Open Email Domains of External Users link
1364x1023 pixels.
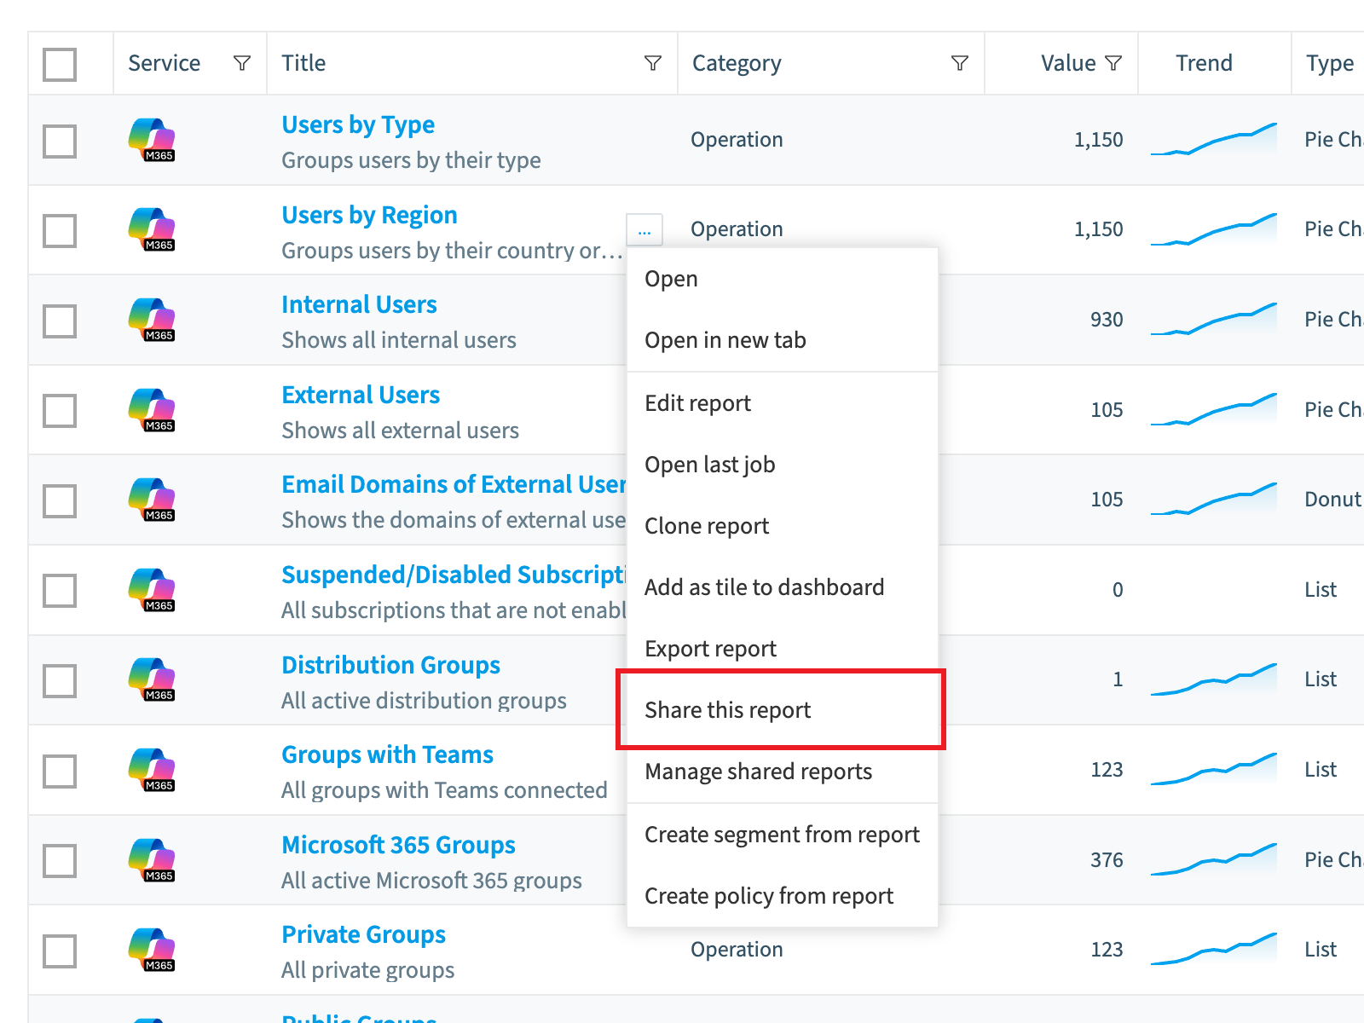pyautogui.click(x=454, y=484)
